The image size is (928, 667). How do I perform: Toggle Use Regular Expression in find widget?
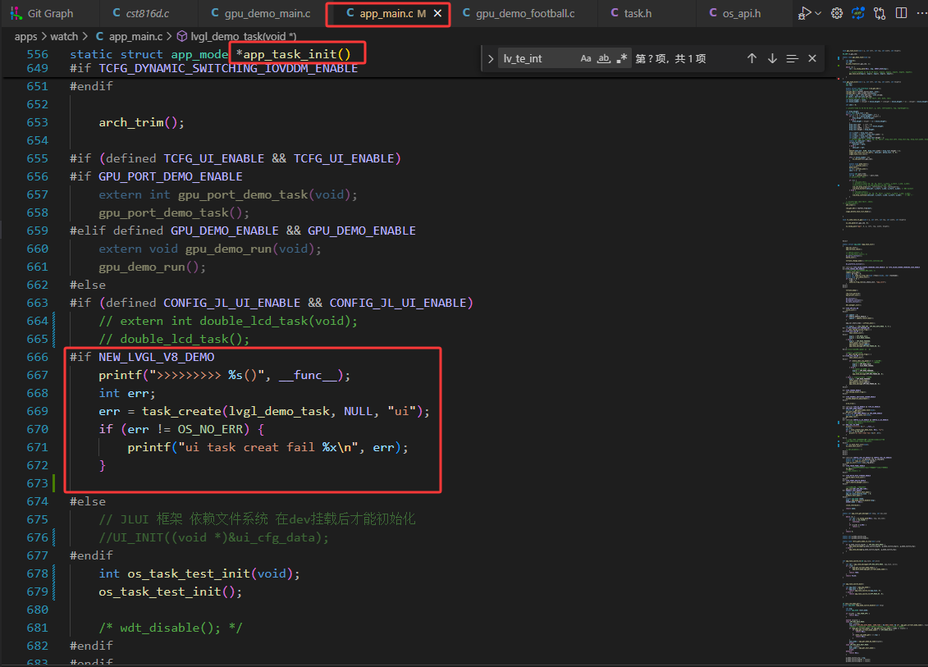pyautogui.click(x=621, y=58)
